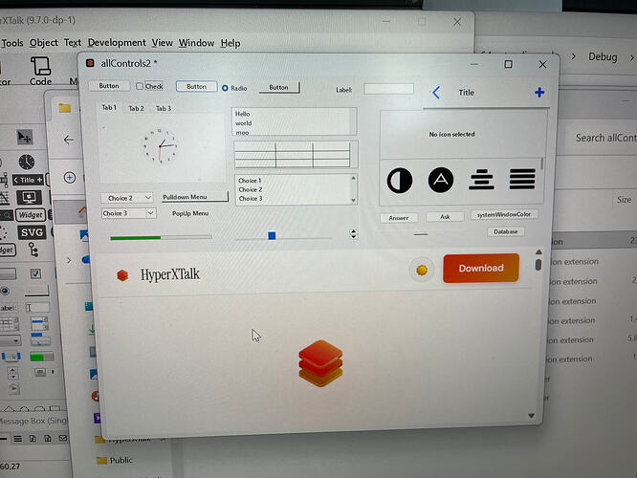Open the Help menu
Screen dimensions: 637x478
[231, 43]
